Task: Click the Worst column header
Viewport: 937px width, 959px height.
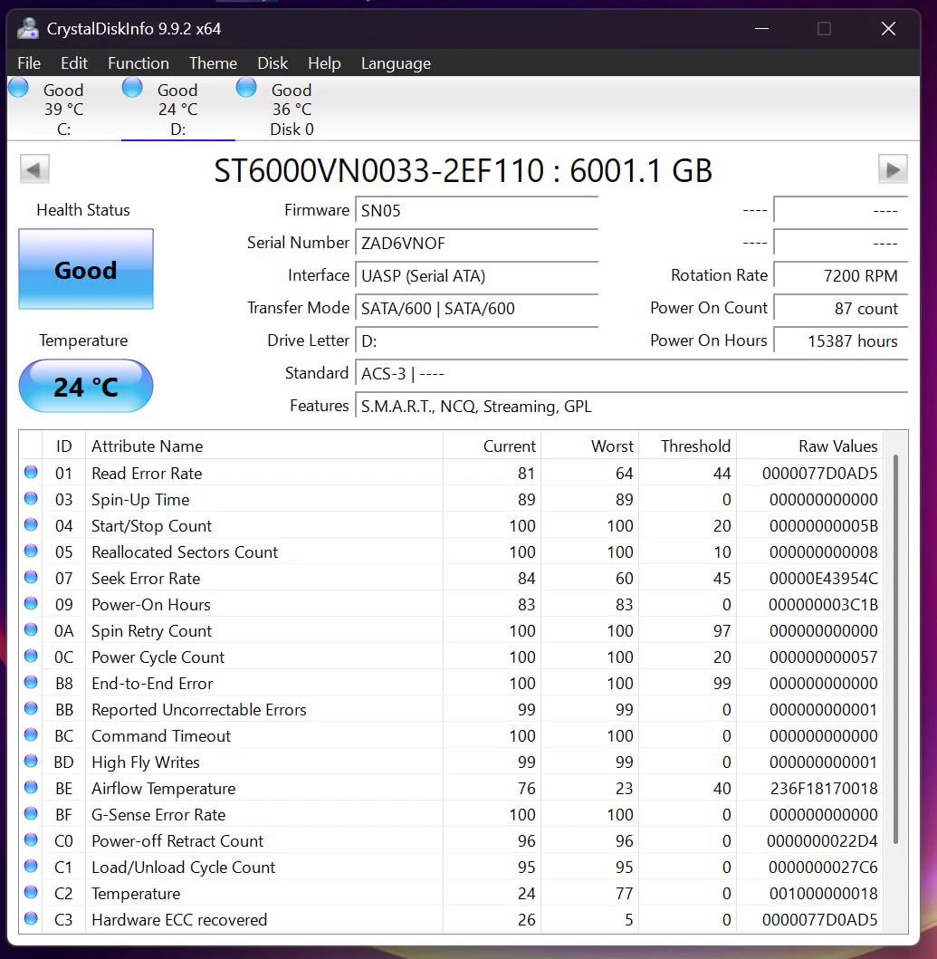Action: pos(590,446)
